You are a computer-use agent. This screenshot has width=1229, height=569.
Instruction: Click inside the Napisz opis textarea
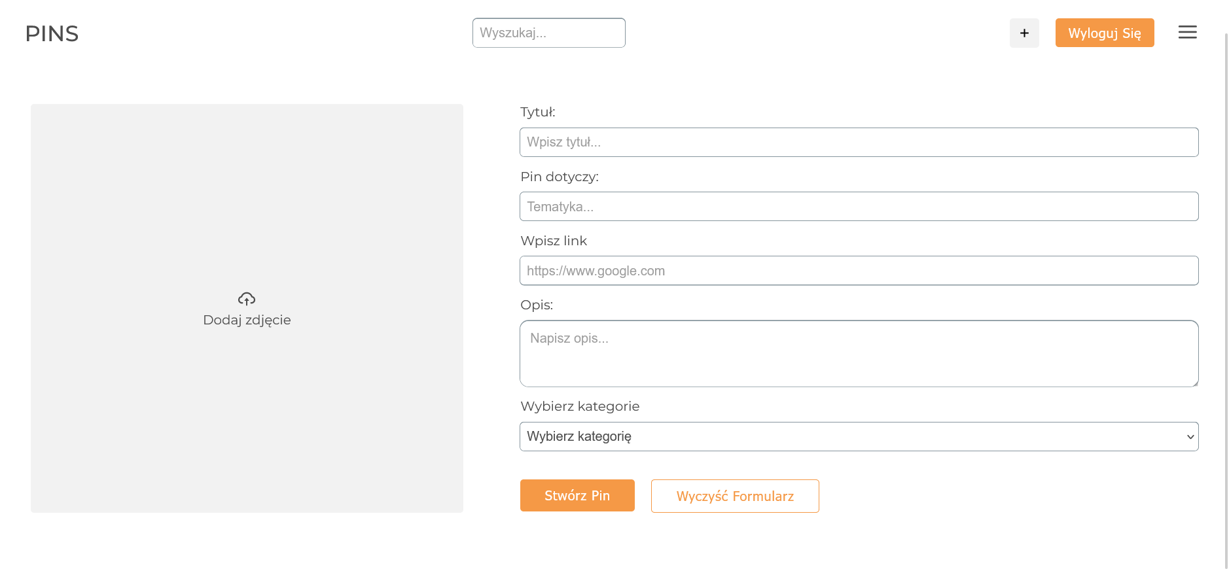[x=859, y=353]
